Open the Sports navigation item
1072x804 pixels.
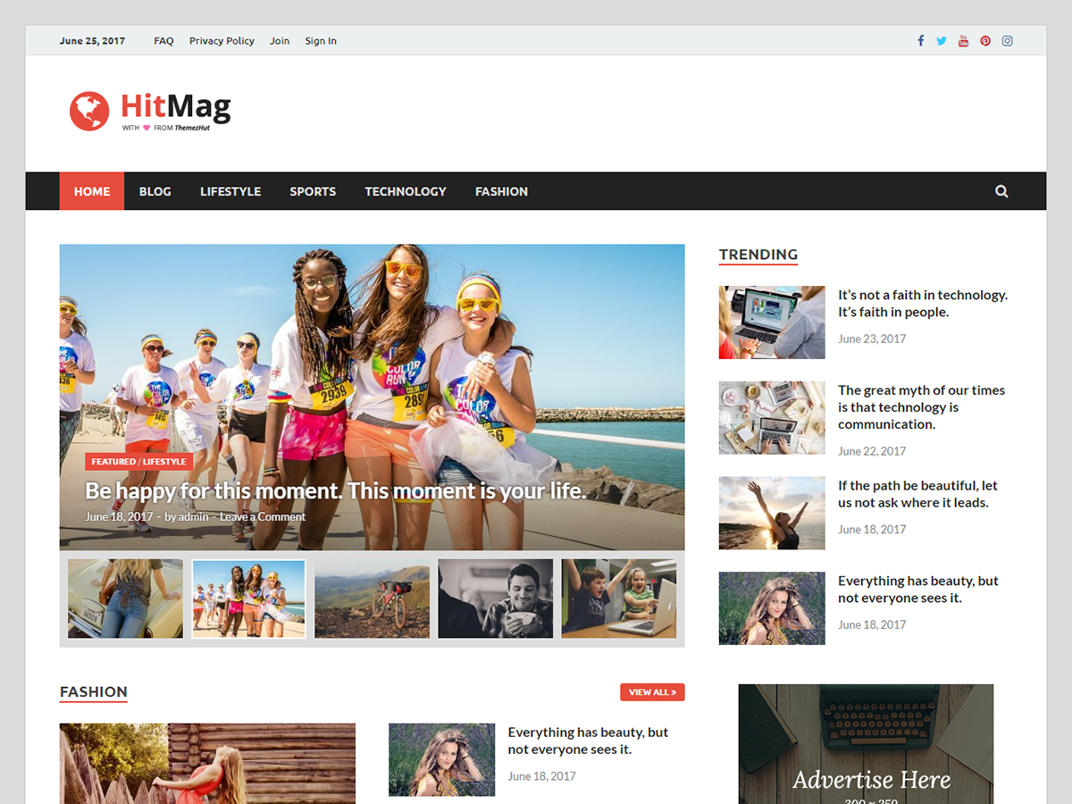click(x=313, y=191)
